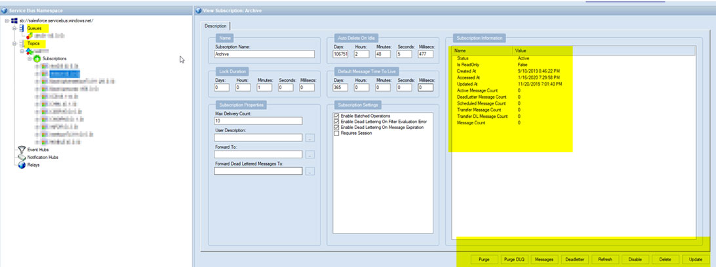716x267 pixels.
Task: Click the Notification Hubs icon
Action: [22, 157]
